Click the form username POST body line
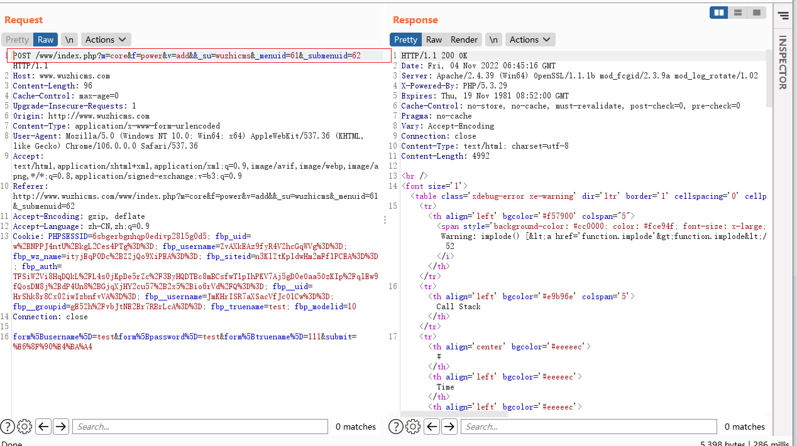This screenshot has width=797, height=446. (185, 337)
